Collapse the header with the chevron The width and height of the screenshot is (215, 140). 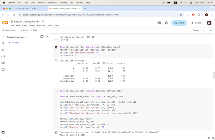(211, 30)
